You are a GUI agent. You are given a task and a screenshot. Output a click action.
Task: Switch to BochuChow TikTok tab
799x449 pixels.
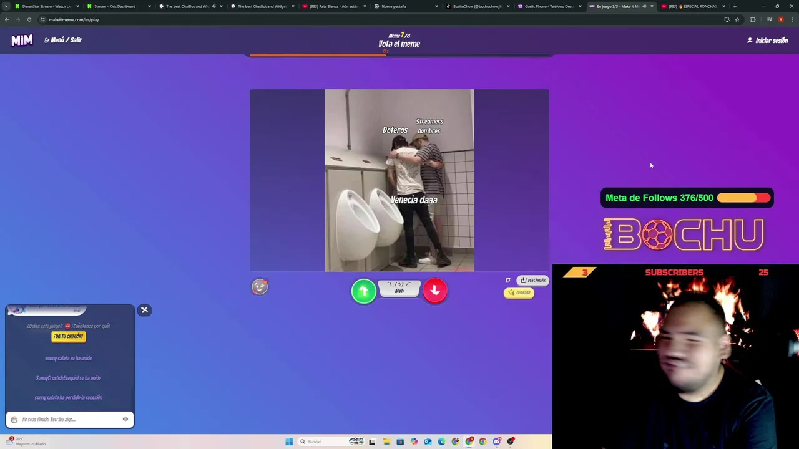(x=478, y=6)
